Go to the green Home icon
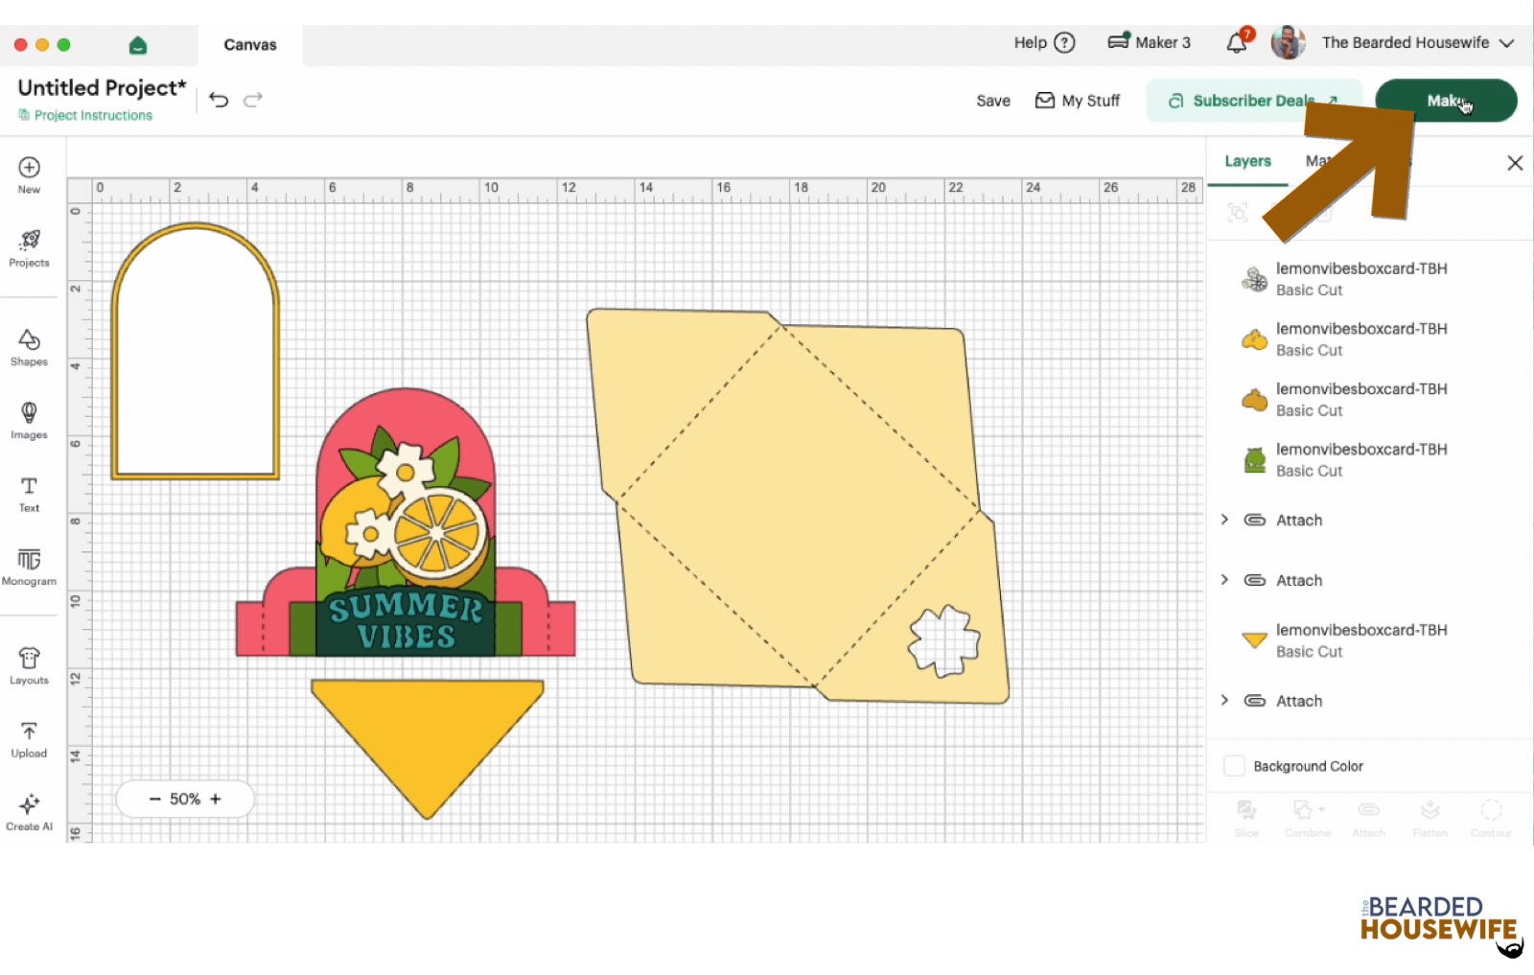Image resolution: width=1534 pixels, height=975 pixels. click(138, 45)
